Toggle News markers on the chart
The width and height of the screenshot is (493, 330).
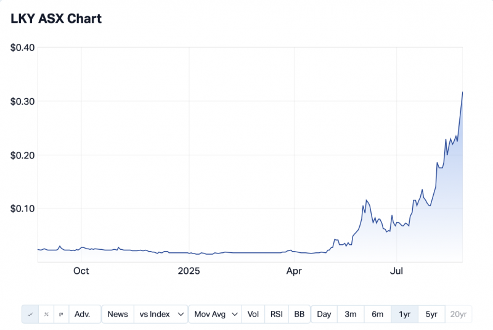coord(118,314)
